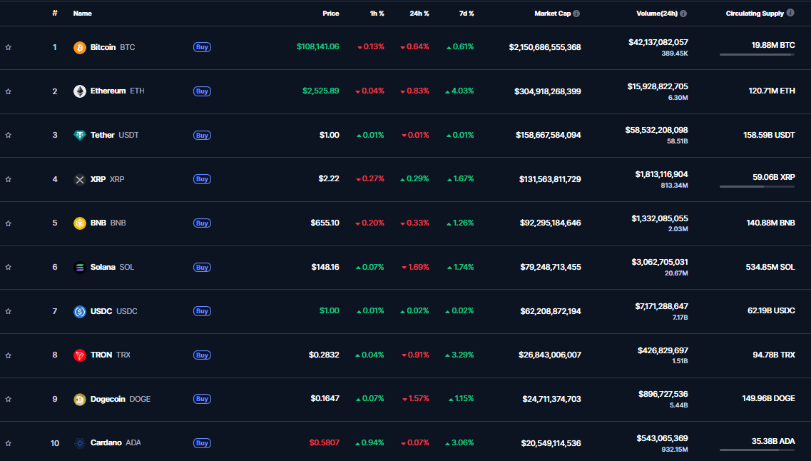The height and width of the screenshot is (461, 811).
Task: Add Tether to watchlist with star
Action: click(x=9, y=135)
